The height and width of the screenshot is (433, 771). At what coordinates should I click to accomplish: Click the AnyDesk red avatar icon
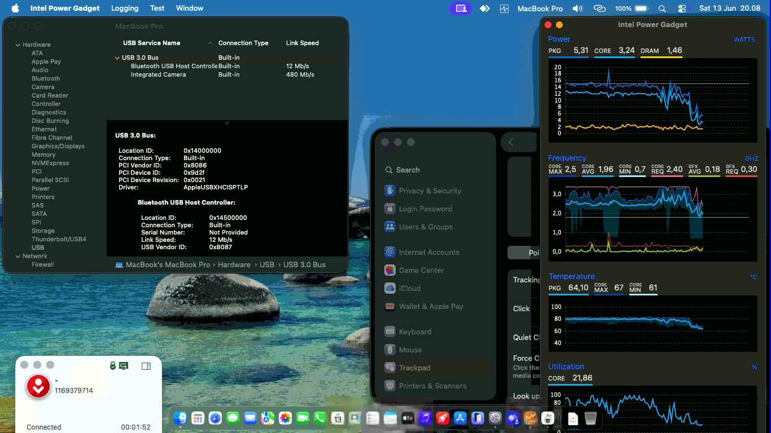click(38, 387)
